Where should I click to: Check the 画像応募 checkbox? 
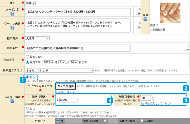click(x=152, y=29)
